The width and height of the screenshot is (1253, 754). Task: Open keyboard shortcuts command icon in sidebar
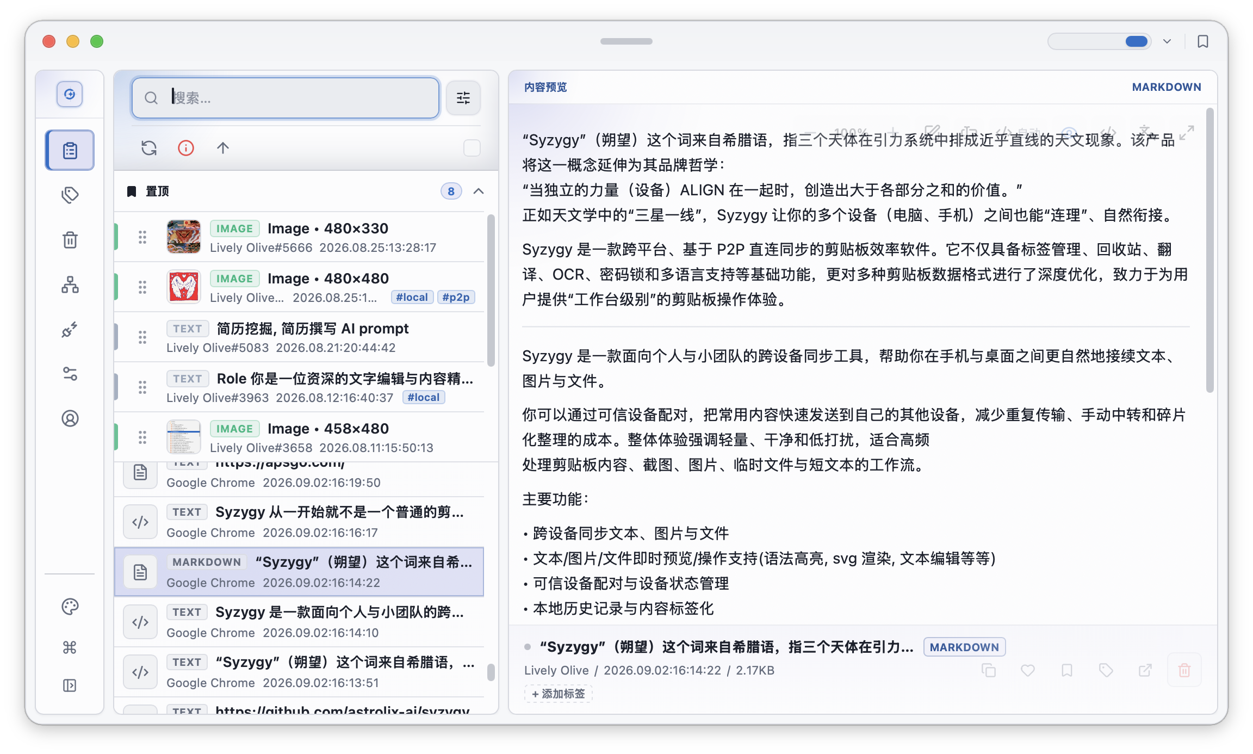click(x=70, y=647)
